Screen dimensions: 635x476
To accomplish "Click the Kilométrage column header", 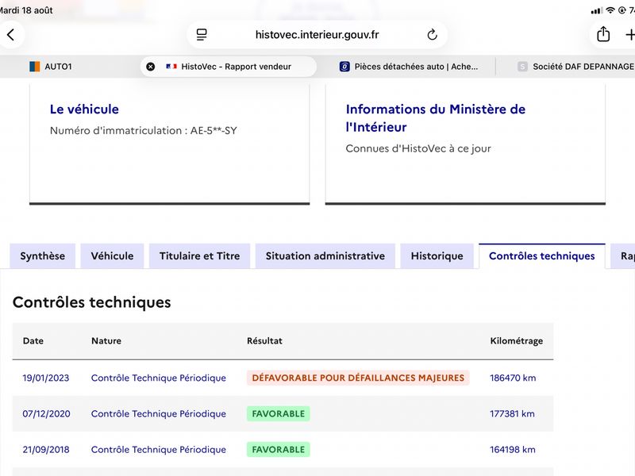I will [517, 341].
